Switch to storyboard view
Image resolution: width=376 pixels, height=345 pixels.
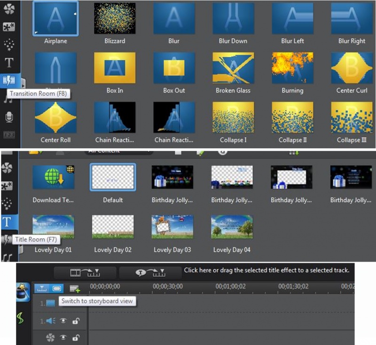point(57,288)
